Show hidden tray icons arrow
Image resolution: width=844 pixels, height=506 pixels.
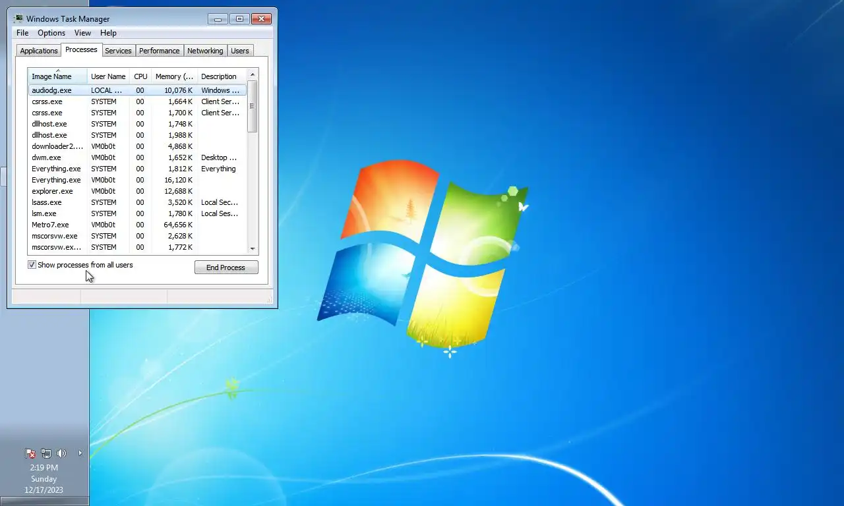(80, 453)
